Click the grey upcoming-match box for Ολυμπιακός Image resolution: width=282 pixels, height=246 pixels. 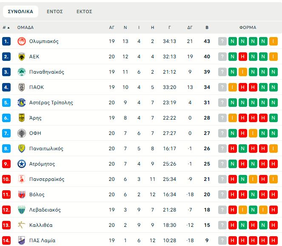222,41
